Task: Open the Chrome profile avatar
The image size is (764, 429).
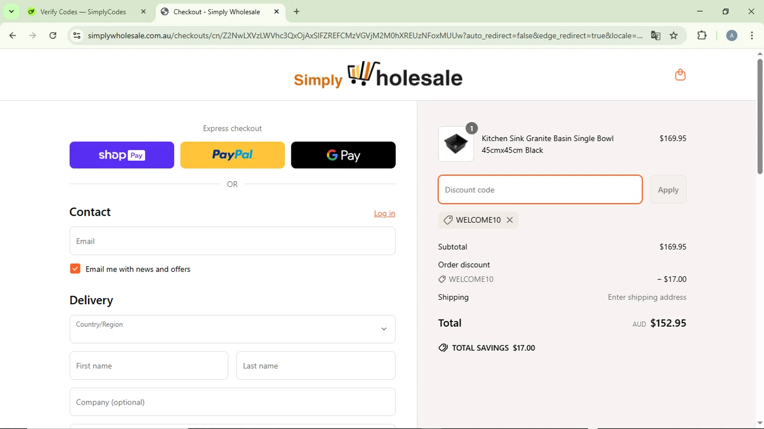Action: point(731,36)
